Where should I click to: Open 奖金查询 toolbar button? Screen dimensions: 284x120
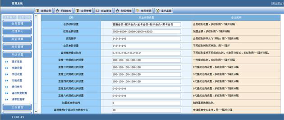point(104,11)
